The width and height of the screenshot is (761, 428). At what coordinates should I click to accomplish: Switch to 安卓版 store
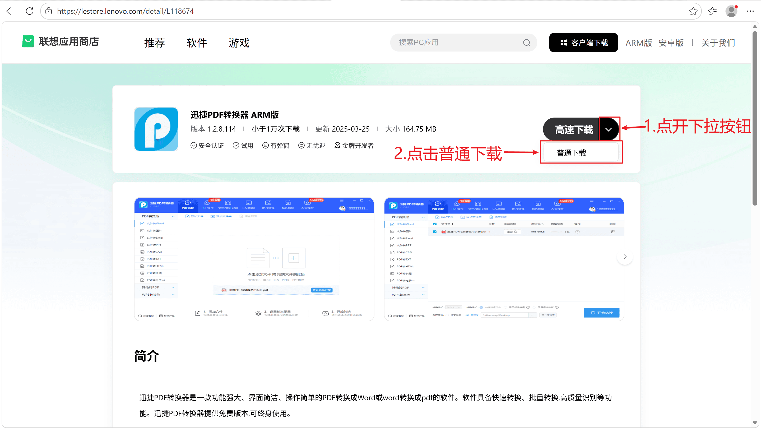coord(671,43)
